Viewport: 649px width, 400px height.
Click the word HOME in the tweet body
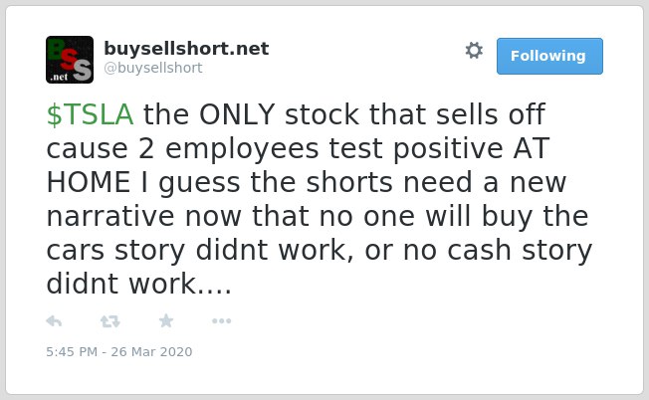[89, 182]
